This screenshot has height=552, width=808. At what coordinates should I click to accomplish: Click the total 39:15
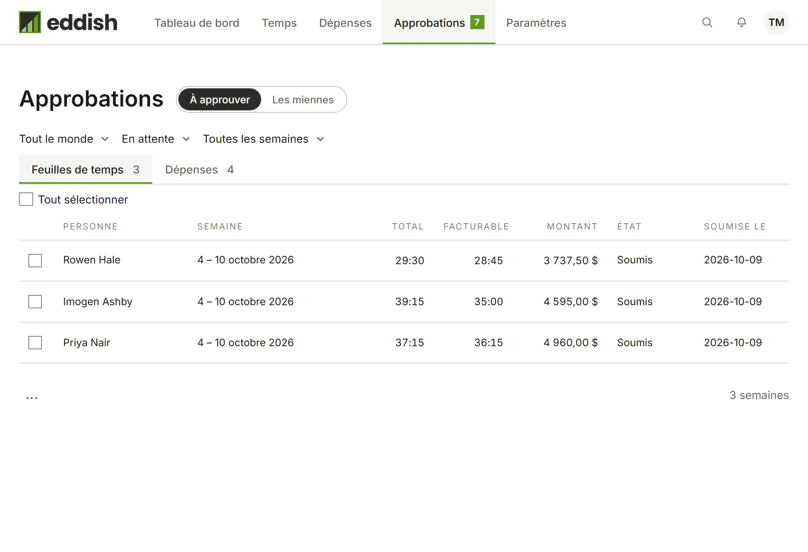pyautogui.click(x=410, y=301)
